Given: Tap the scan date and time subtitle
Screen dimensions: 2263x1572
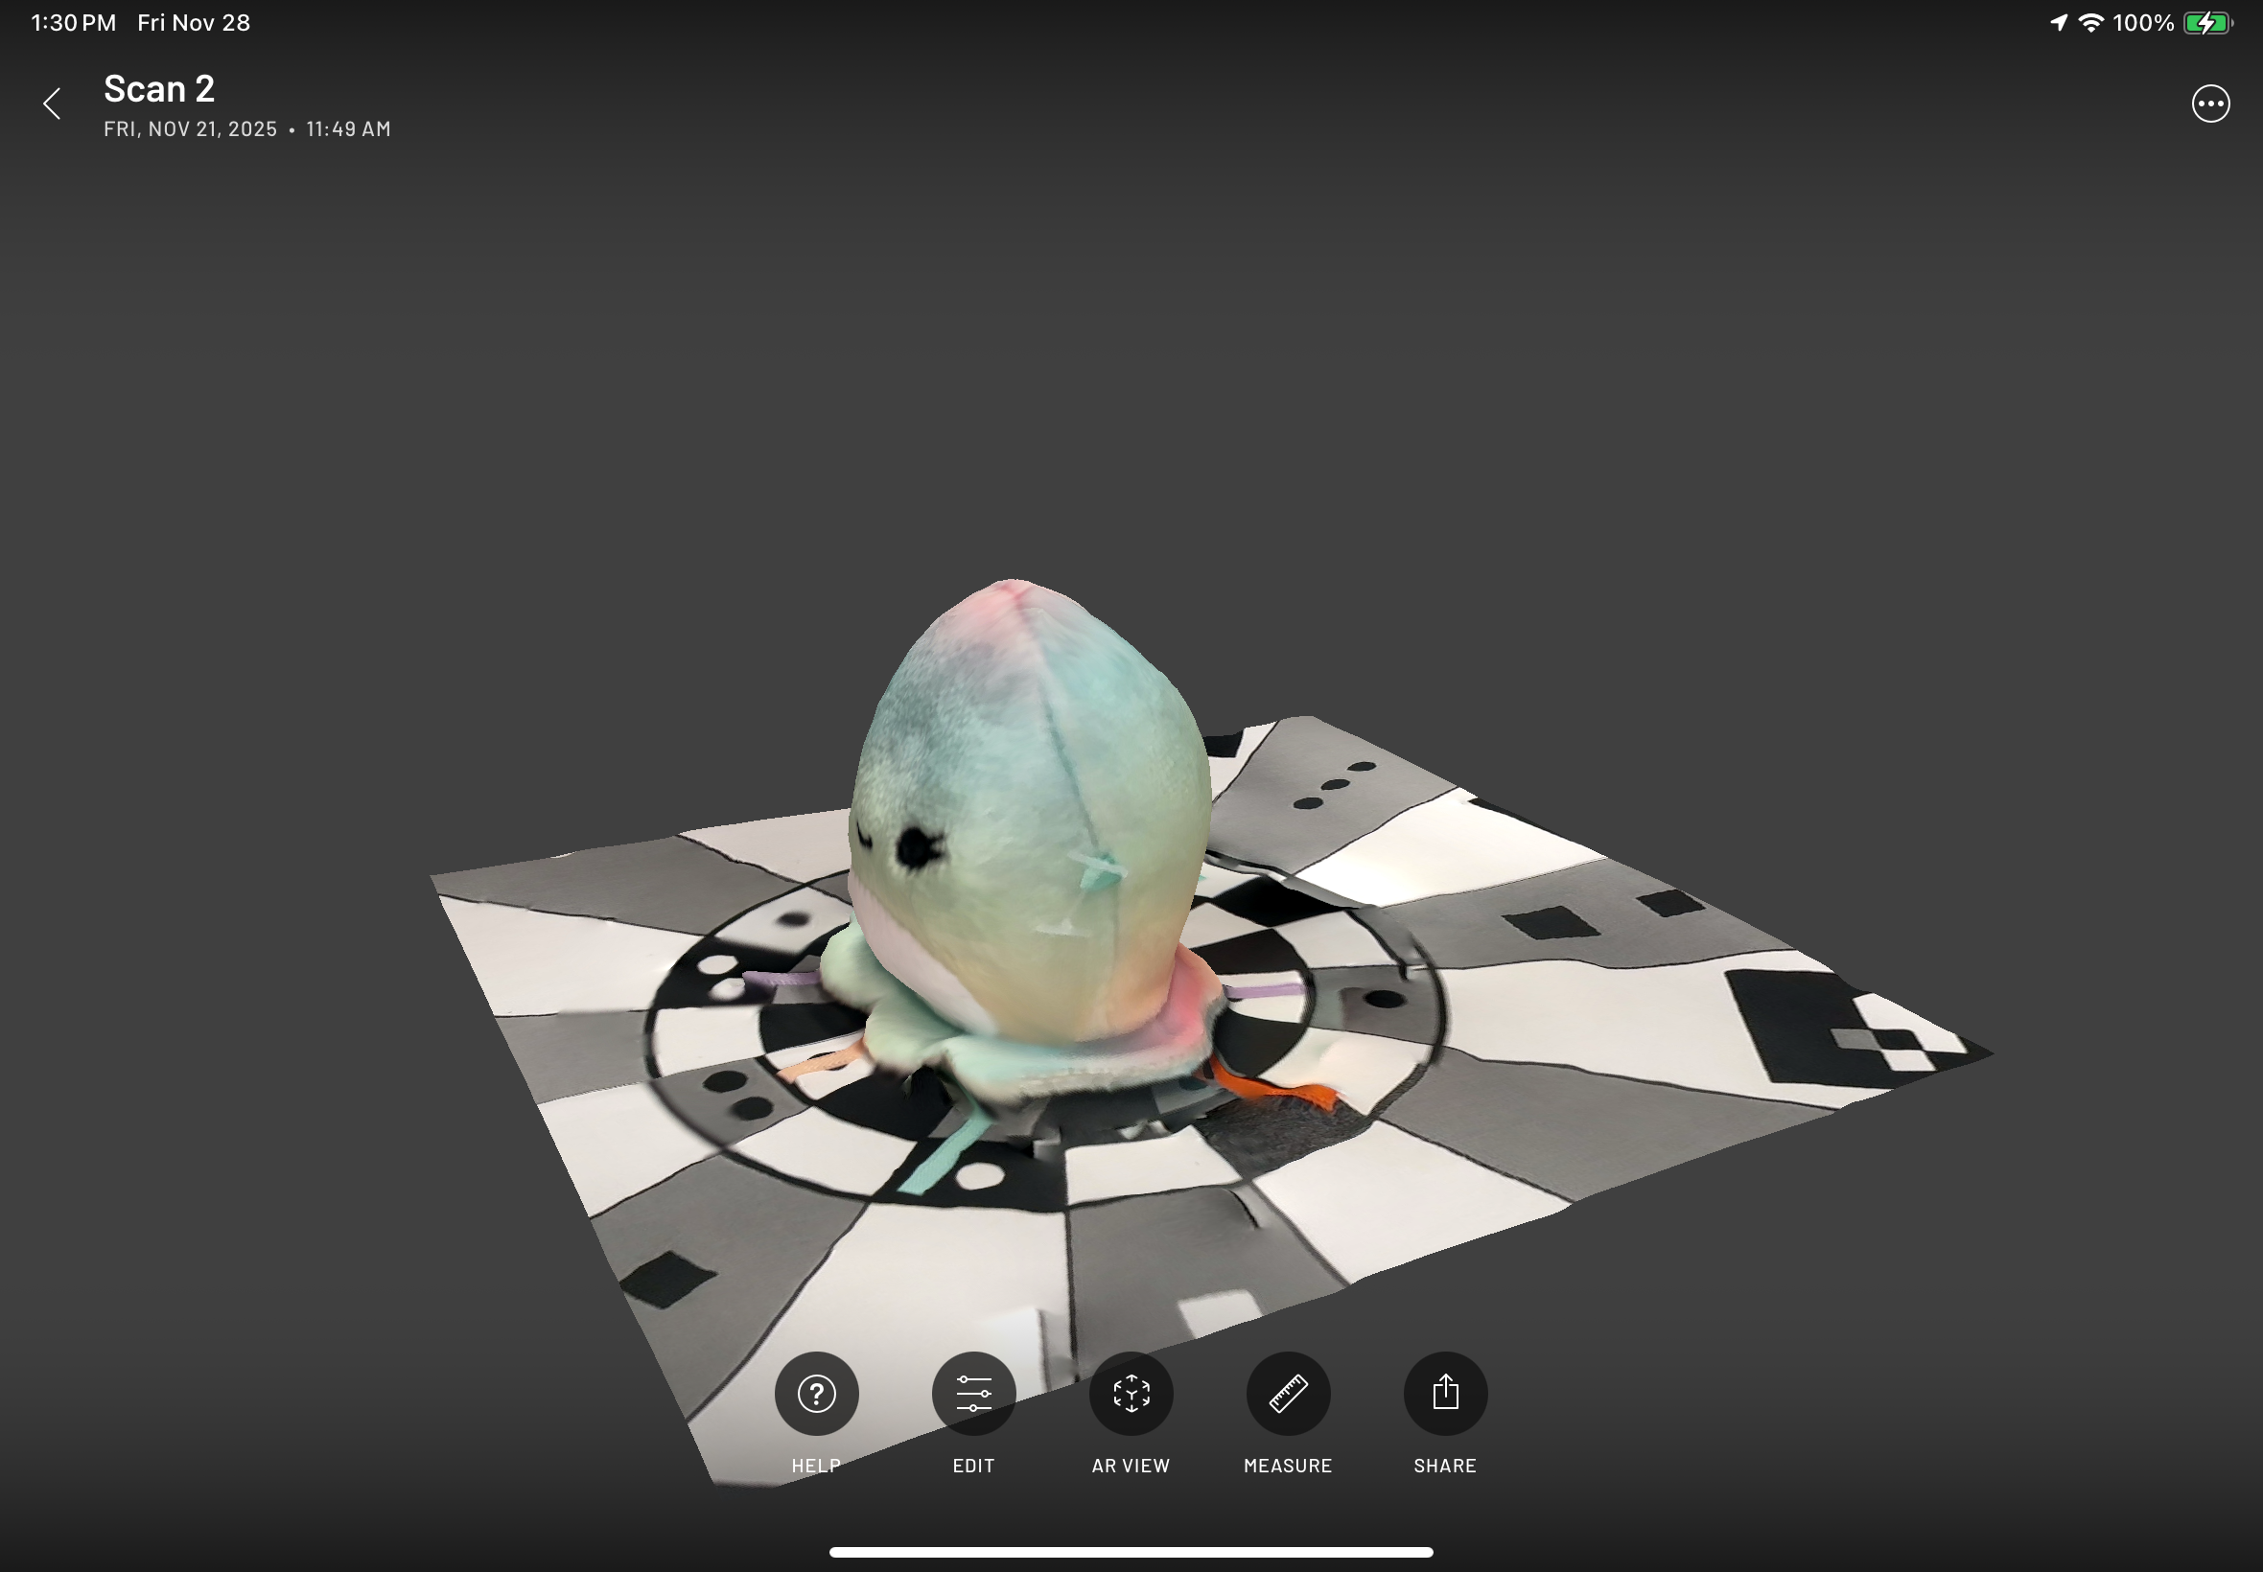Looking at the screenshot, I should pos(246,129).
